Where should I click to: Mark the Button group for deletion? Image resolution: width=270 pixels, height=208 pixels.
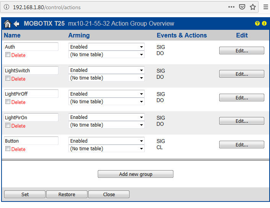point(8,149)
